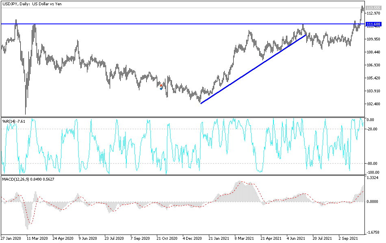
Task: Click the 103.910 price axis value
Action: point(373,91)
